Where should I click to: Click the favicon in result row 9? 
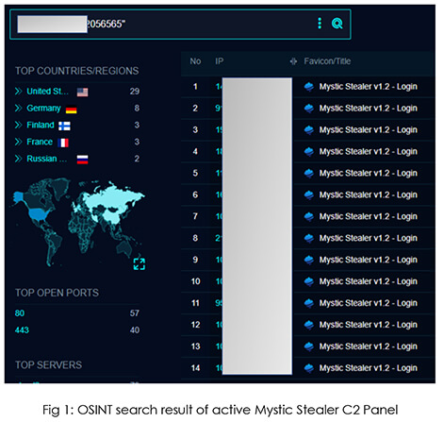click(x=309, y=260)
